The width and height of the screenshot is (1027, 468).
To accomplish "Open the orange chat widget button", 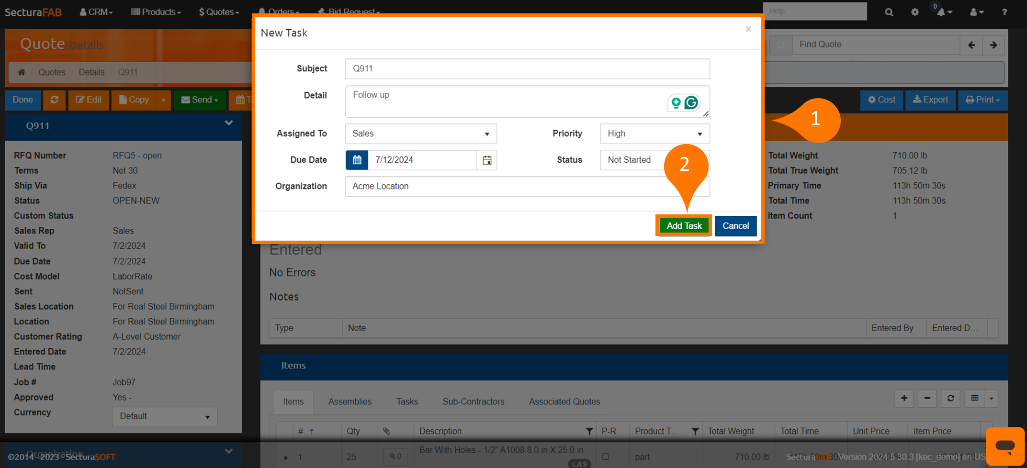I will 1005,446.
